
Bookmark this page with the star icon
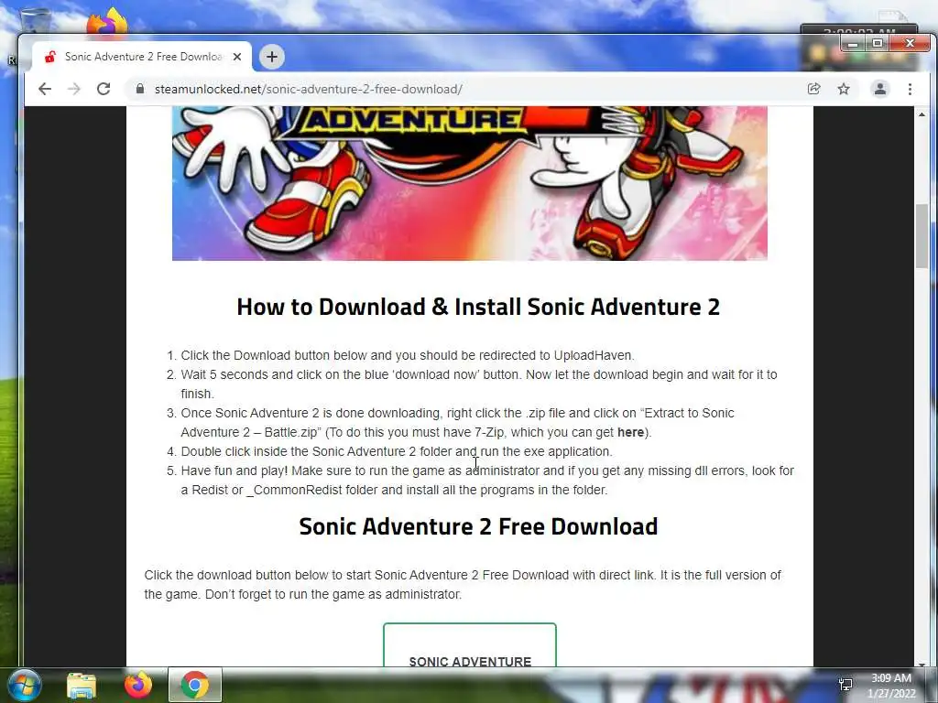point(844,89)
